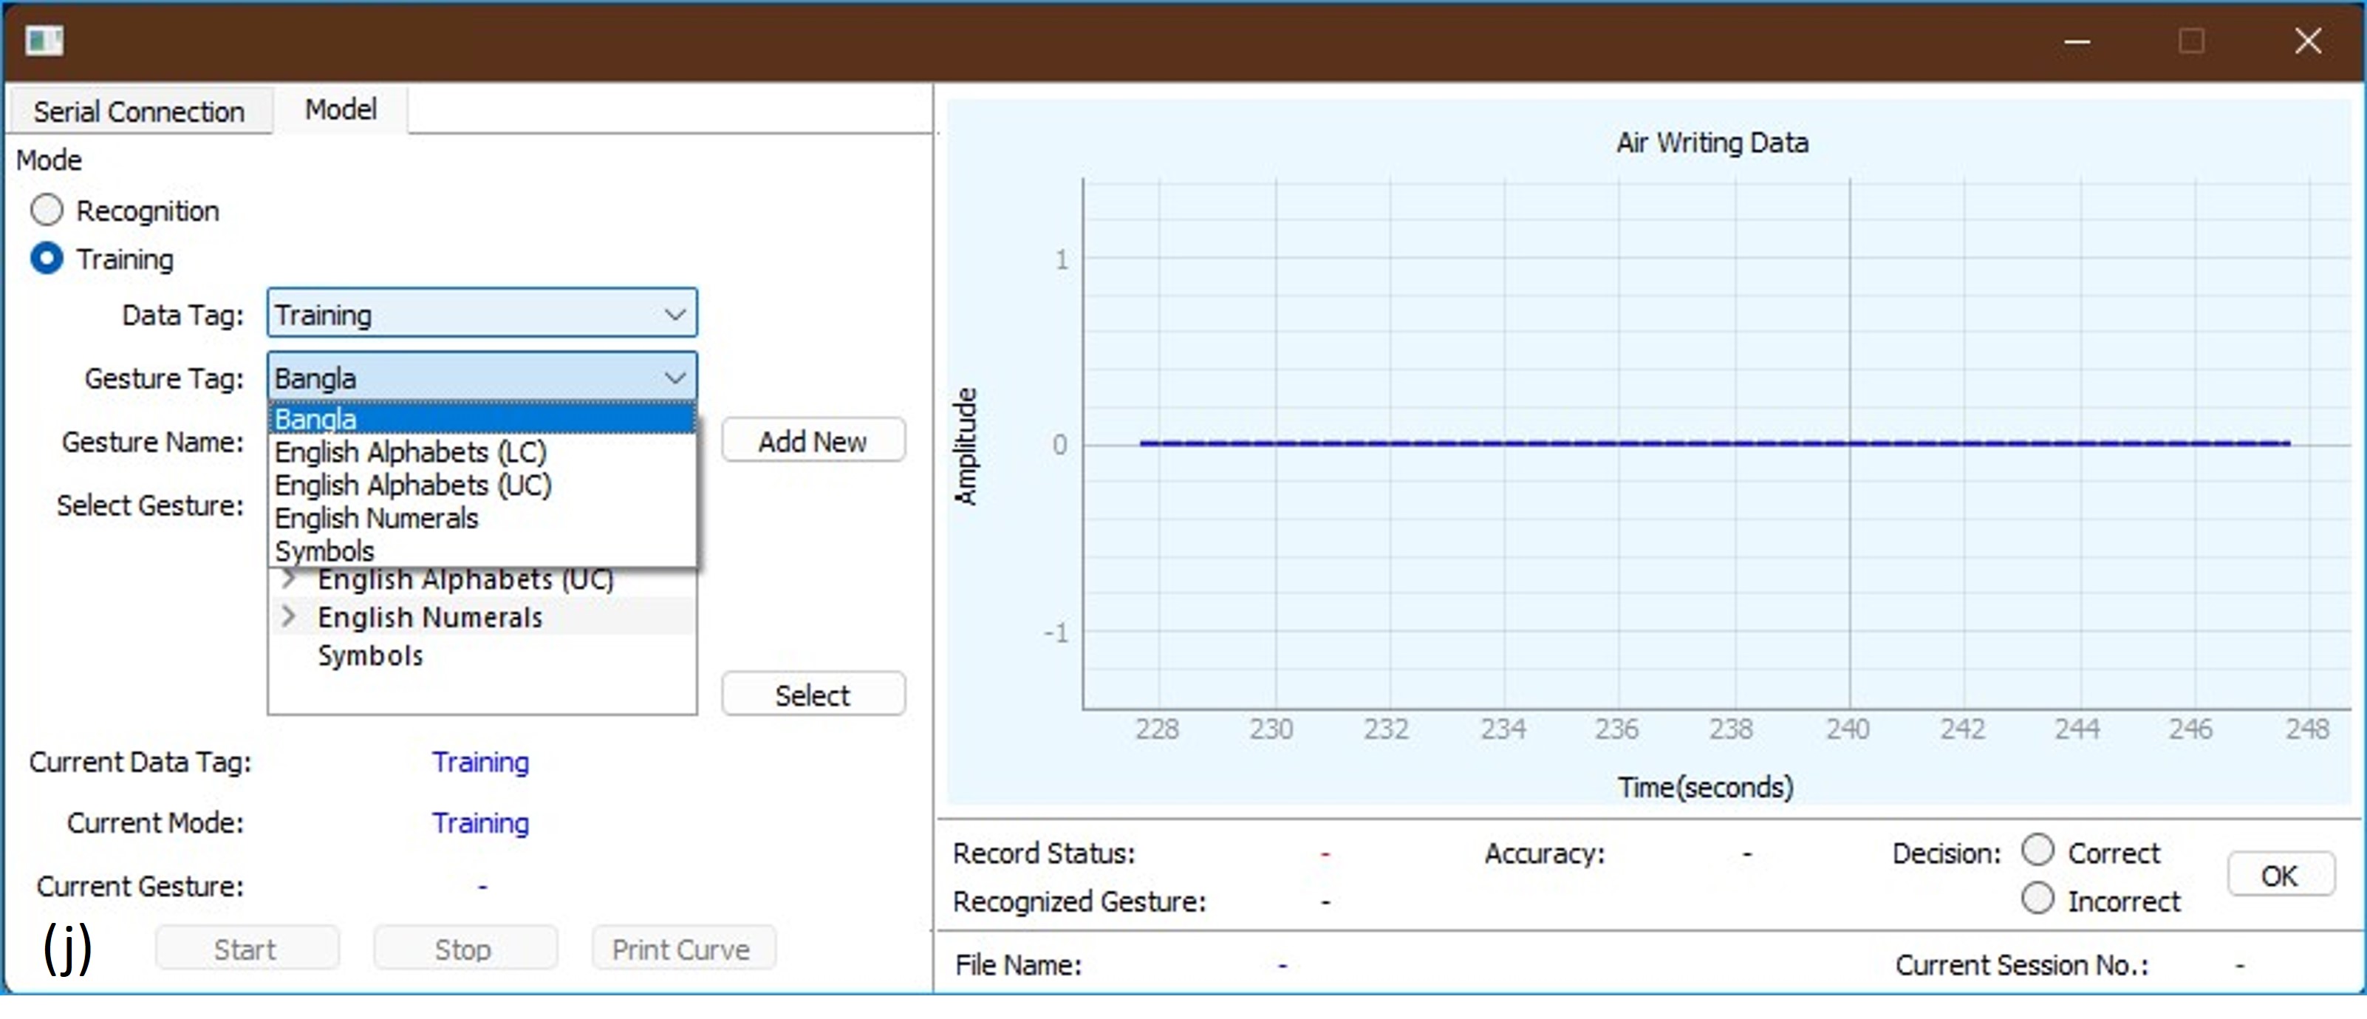The height and width of the screenshot is (1019, 2367).
Task: Expand English Numerals tree item
Action: pyautogui.click(x=290, y=616)
